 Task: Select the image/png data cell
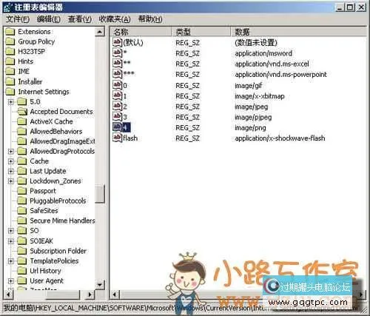pos(250,128)
